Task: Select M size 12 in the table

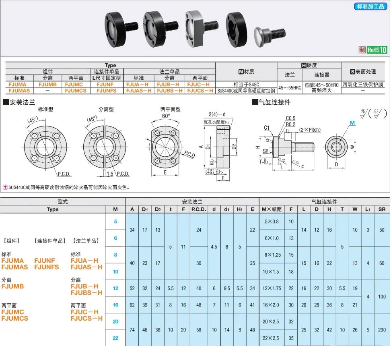Action: point(115,288)
